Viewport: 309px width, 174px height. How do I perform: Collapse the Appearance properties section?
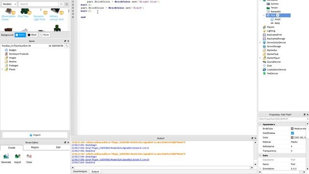tap(260, 125)
